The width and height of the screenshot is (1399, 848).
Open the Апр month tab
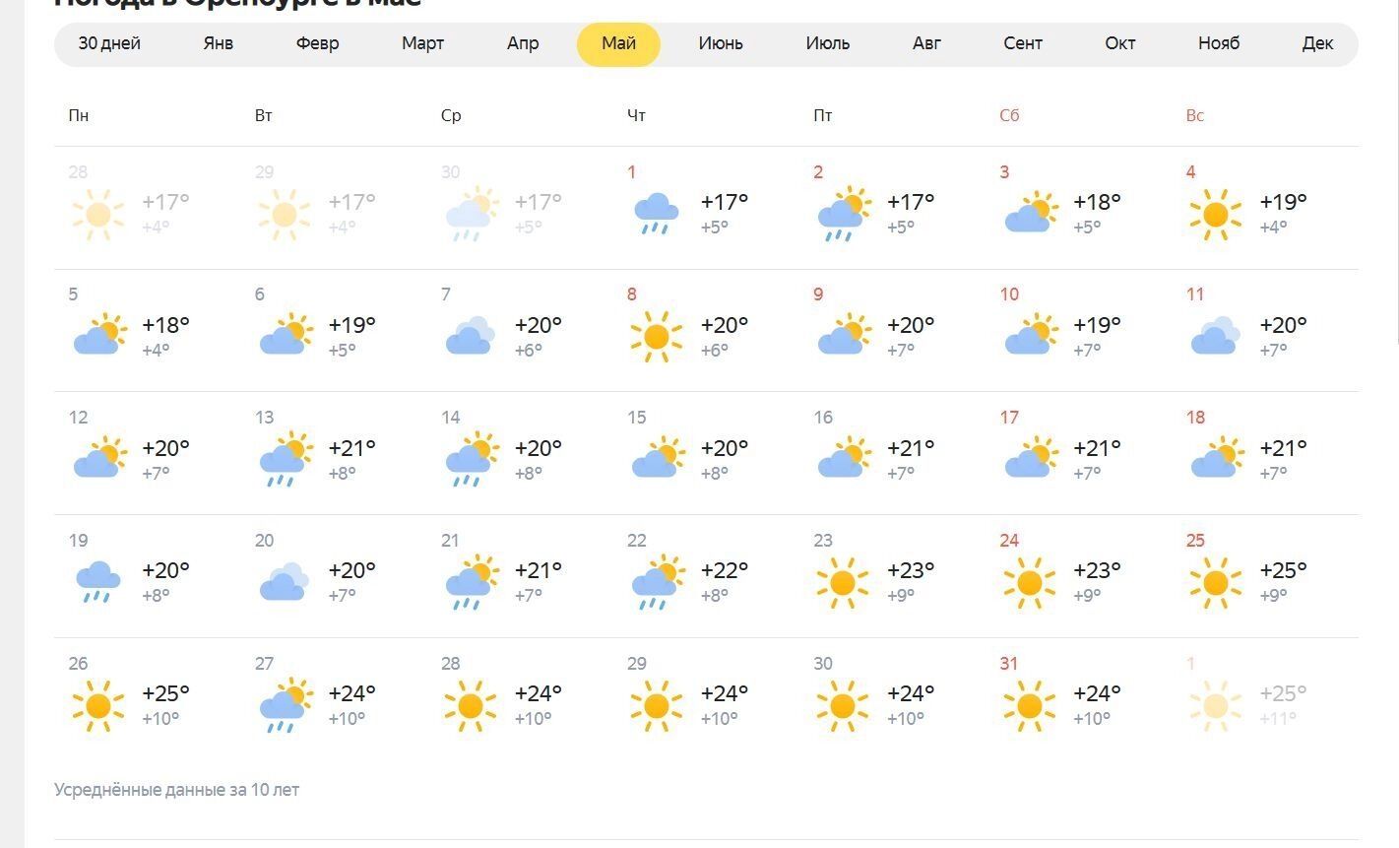click(523, 43)
